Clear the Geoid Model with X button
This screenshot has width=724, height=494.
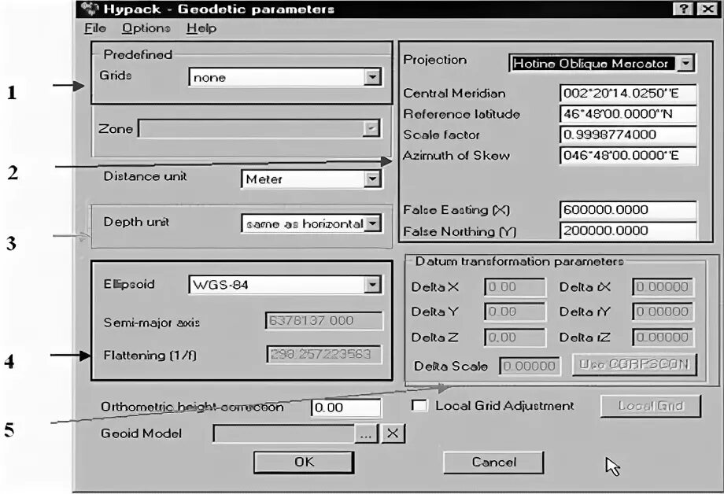coord(393,433)
